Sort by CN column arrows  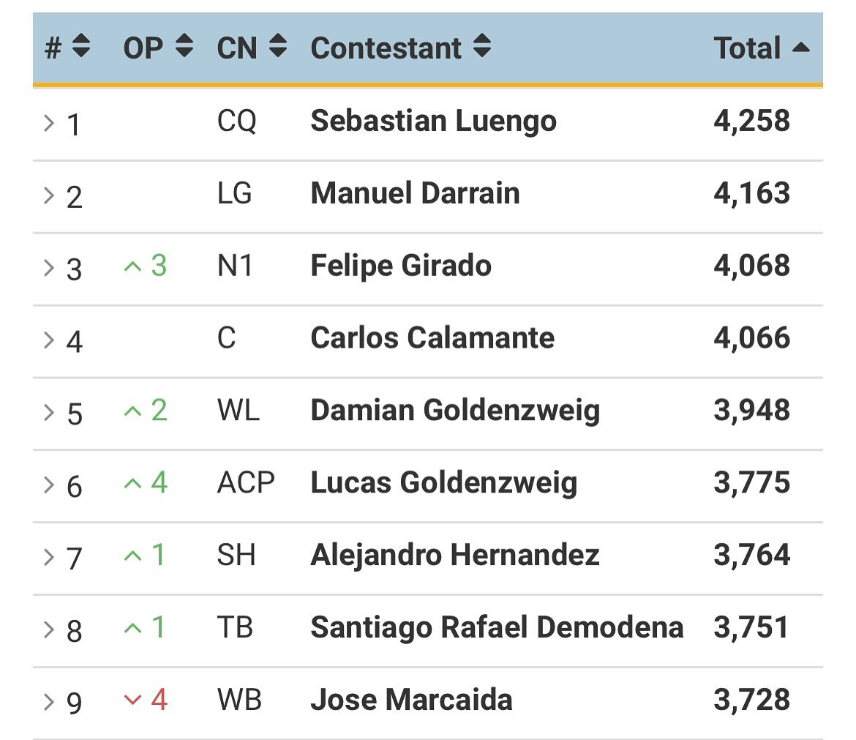click(278, 46)
